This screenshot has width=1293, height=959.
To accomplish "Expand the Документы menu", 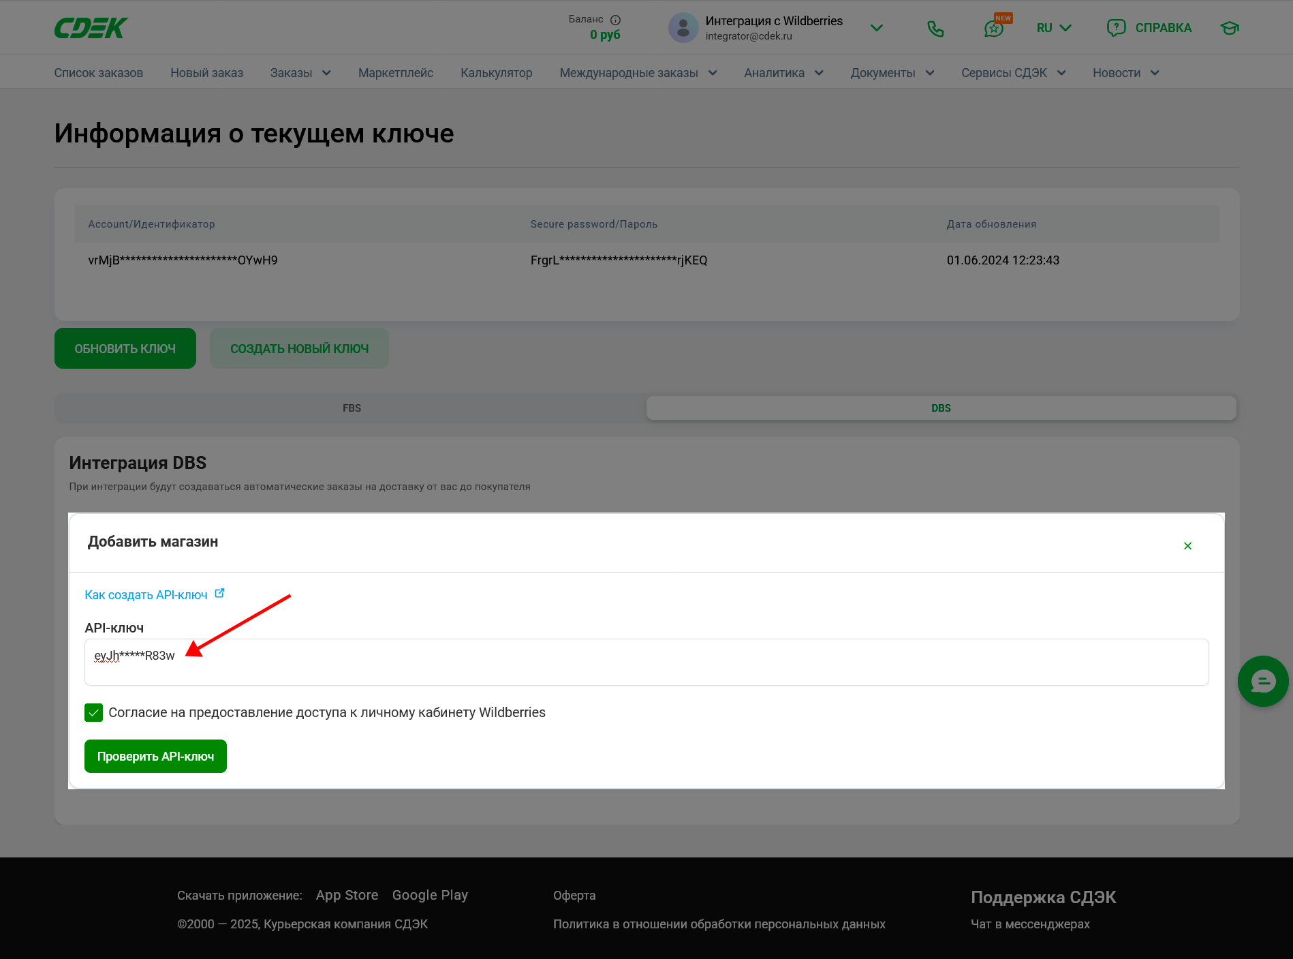I will [892, 73].
